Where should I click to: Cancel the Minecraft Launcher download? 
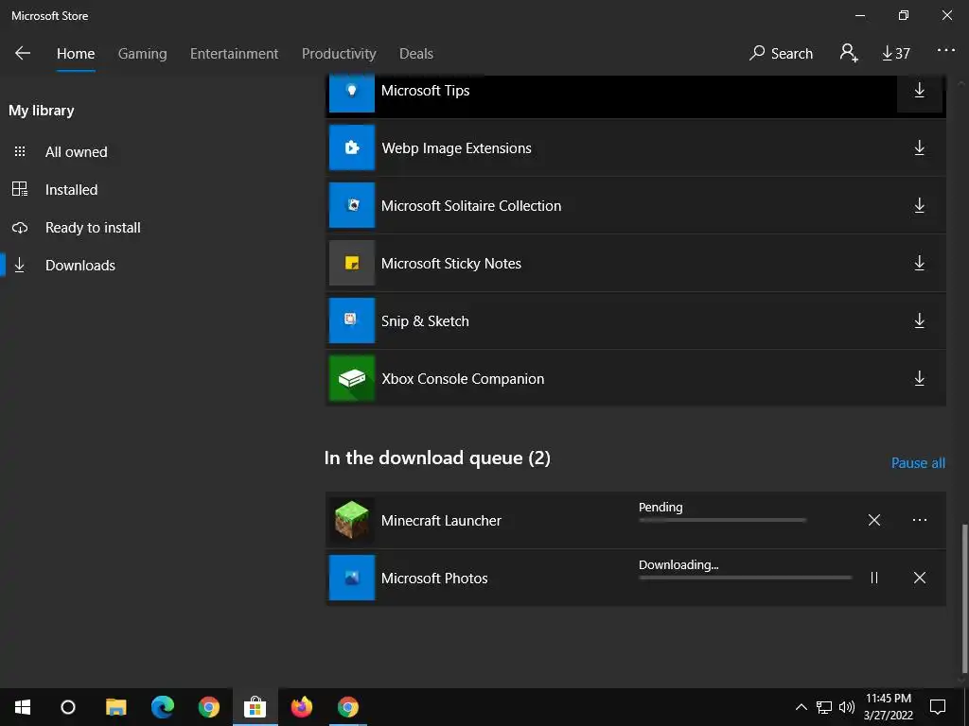point(873,521)
